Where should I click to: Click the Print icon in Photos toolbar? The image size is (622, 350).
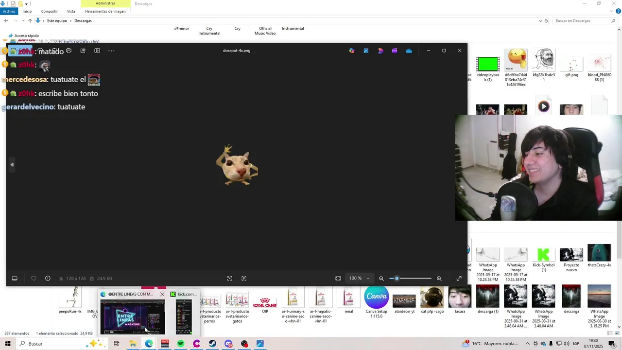69,51
